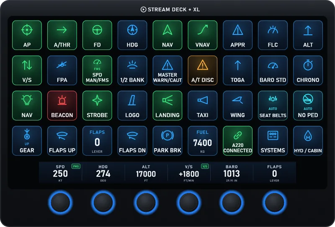Tap the HDG 274 DEG touch strip segment

pyautogui.click(x=103, y=172)
